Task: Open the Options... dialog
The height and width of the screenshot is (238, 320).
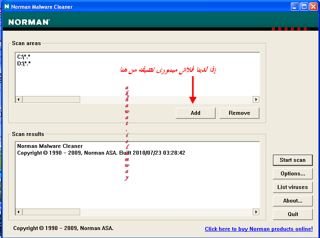Action: click(293, 174)
